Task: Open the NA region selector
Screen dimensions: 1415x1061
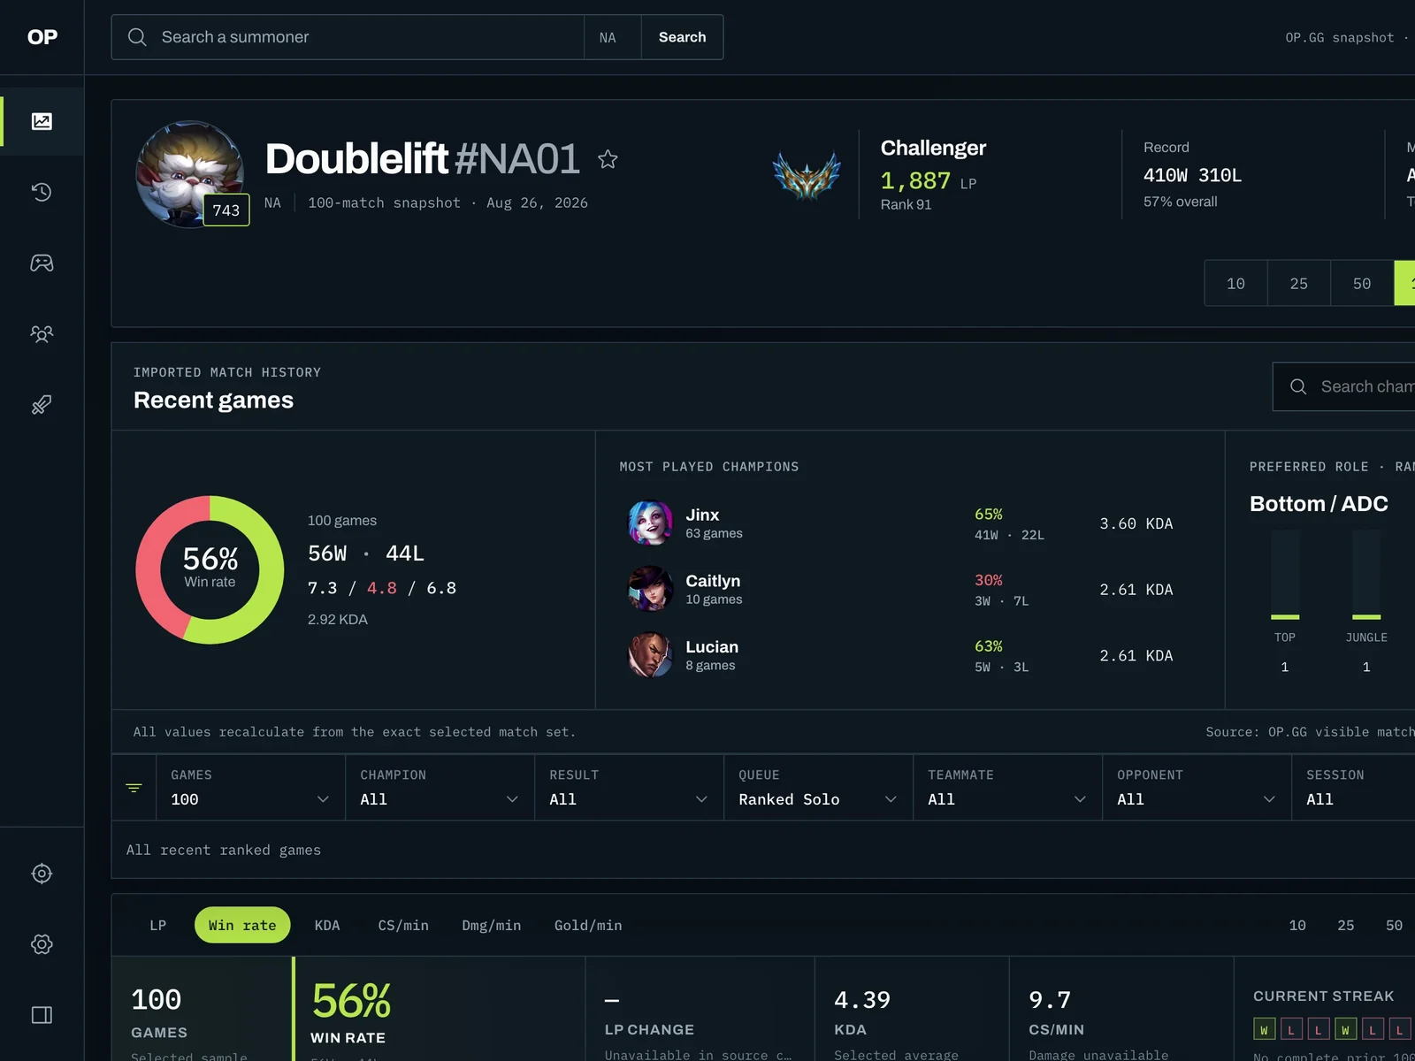Action: (x=612, y=37)
